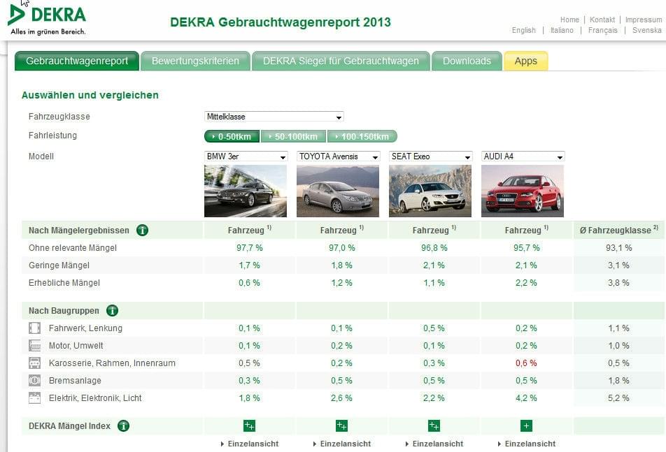This screenshot has width=666, height=452.
Task: Click the Karosserie, Rahmen, Innenraum icon
Action: [x=34, y=363]
